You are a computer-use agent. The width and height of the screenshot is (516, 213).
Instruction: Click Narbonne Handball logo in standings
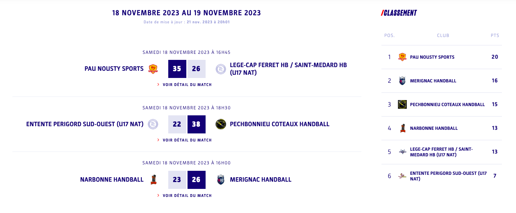(402, 128)
